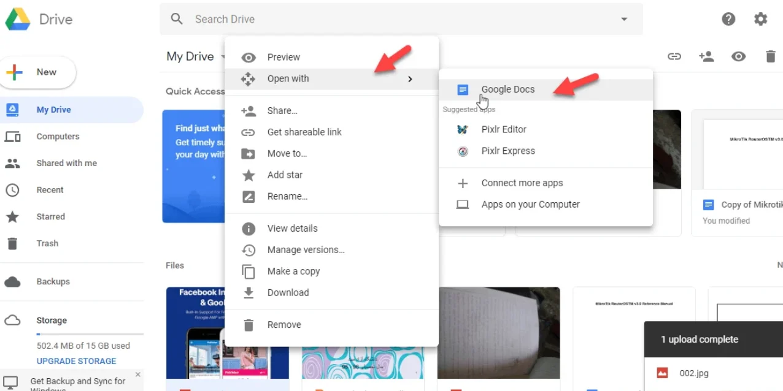Open the search options dropdown arrow
The height and width of the screenshot is (391, 783).
pos(624,19)
